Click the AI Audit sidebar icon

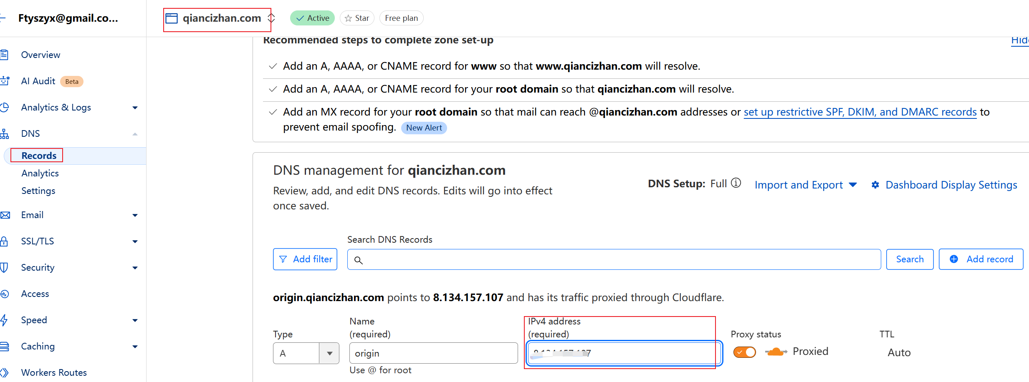click(x=5, y=81)
